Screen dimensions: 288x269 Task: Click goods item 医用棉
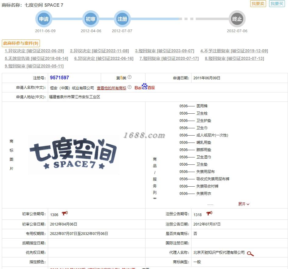coord(202,106)
